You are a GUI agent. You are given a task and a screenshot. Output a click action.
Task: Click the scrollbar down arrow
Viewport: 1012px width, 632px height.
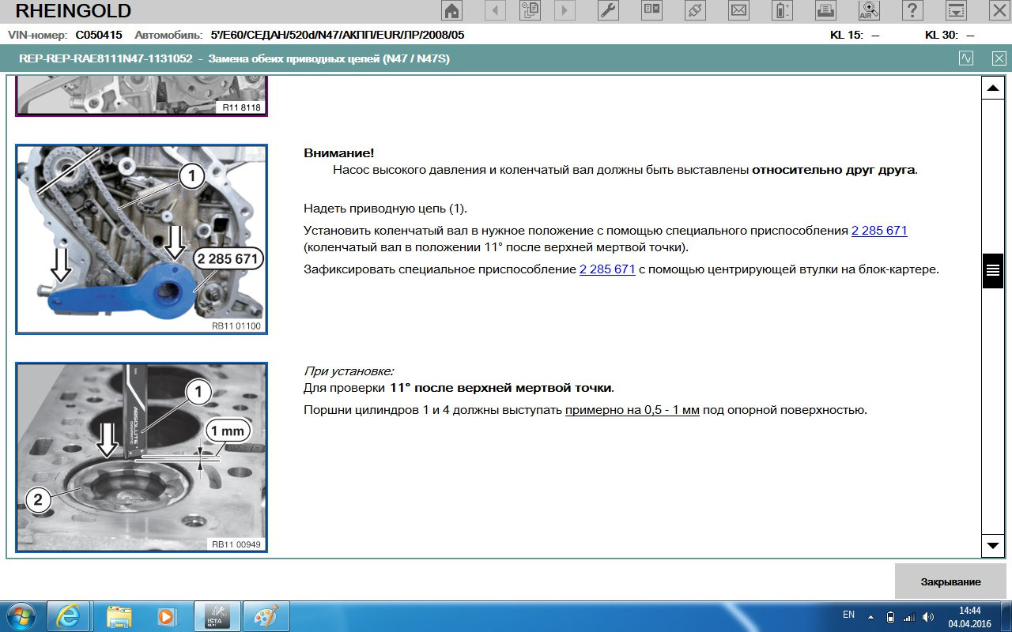coord(992,546)
